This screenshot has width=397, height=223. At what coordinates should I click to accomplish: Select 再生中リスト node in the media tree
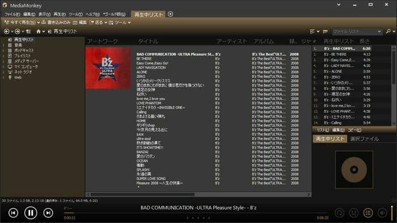click(24, 40)
